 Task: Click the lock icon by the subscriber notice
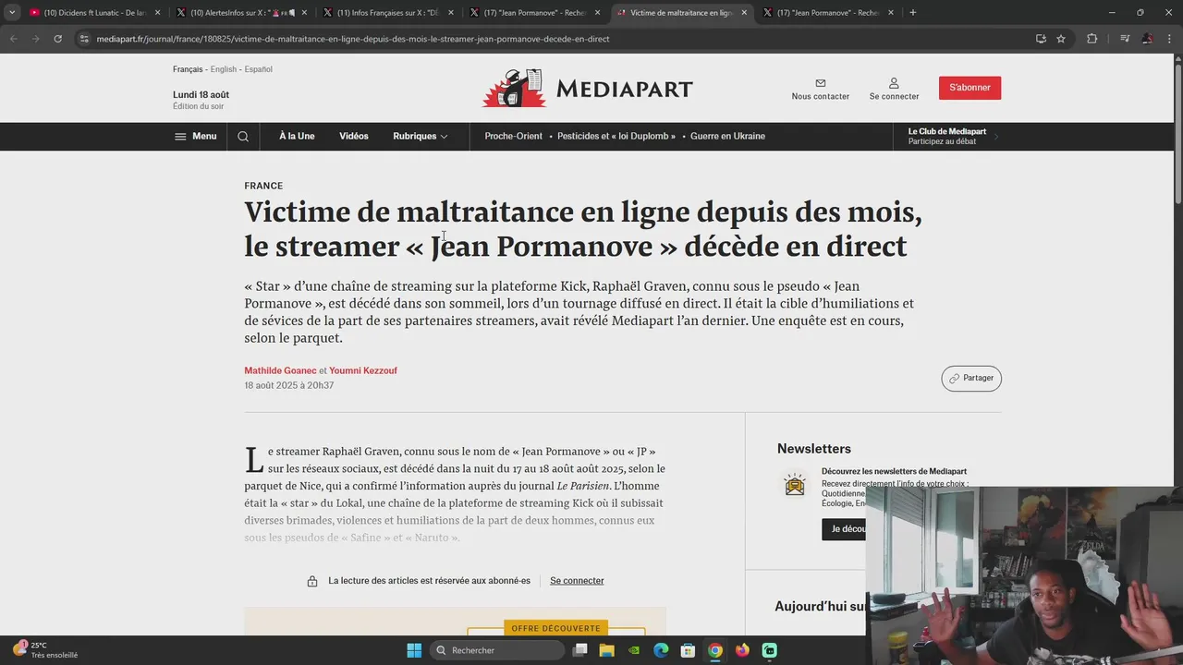click(x=312, y=581)
